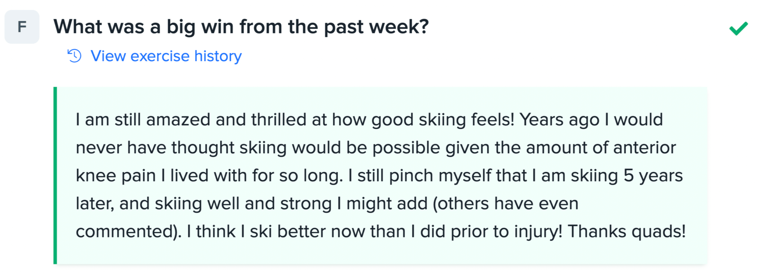Click the F avatar badge

point(22,27)
